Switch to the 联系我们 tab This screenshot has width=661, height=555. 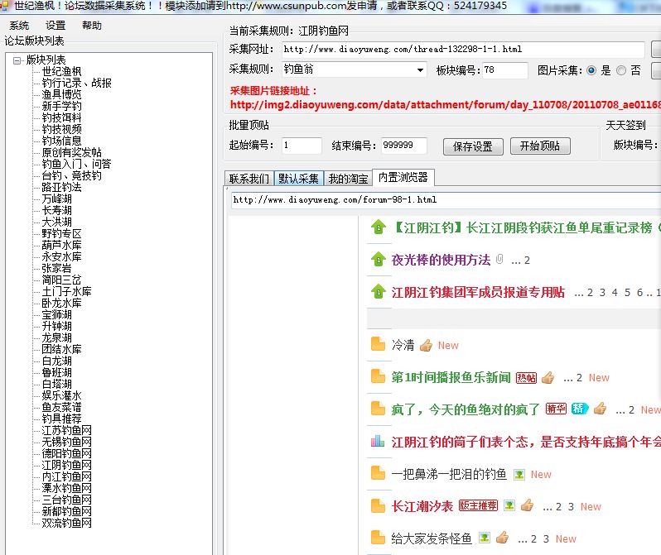coord(249,179)
